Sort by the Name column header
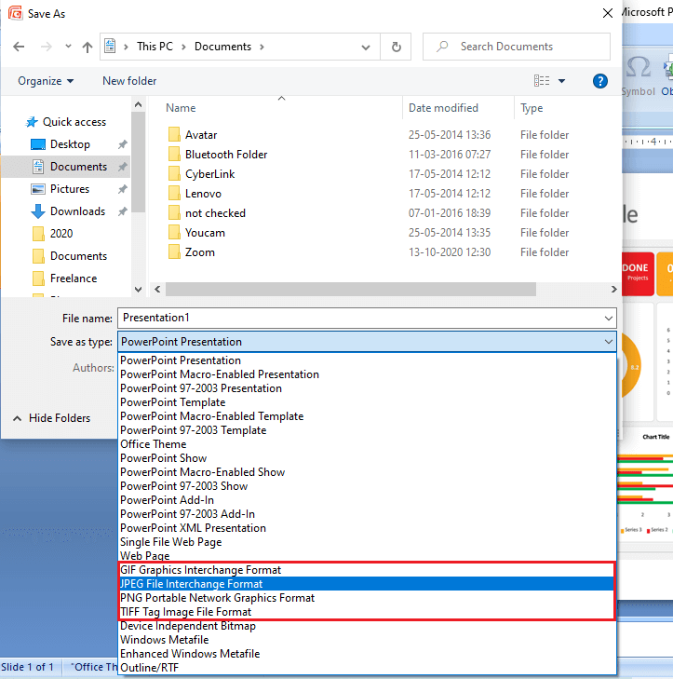 [181, 108]
